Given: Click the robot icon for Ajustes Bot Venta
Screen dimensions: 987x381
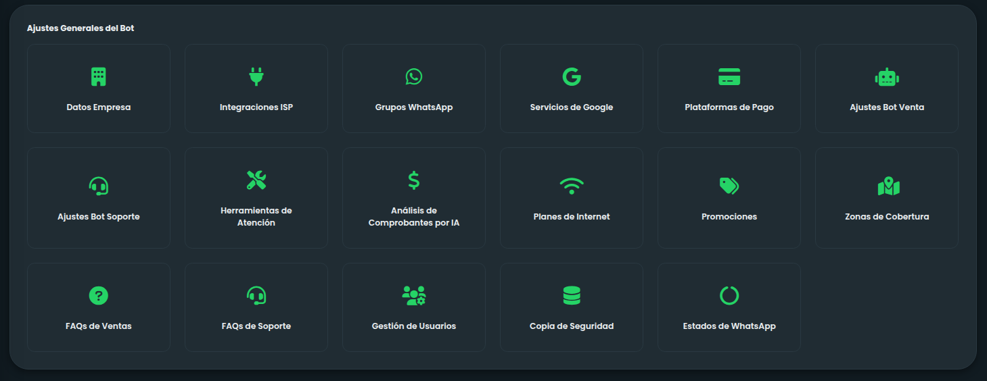Looking at the screenshot, I should 886,78.
